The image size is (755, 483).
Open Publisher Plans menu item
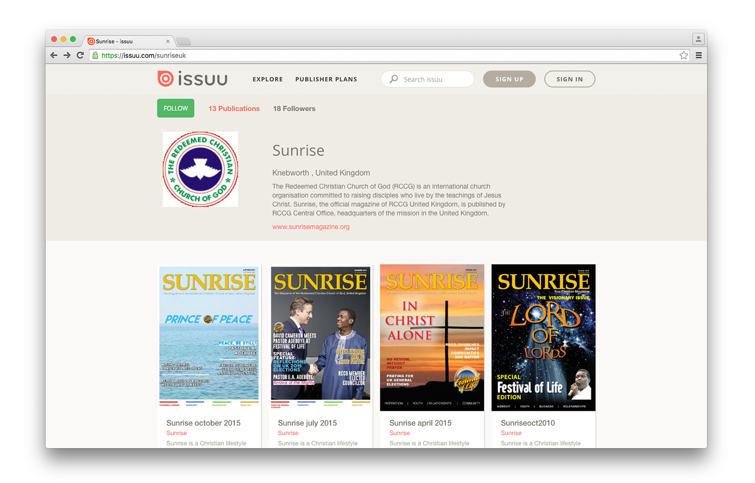pyautogui.click(x=326, y=79)
